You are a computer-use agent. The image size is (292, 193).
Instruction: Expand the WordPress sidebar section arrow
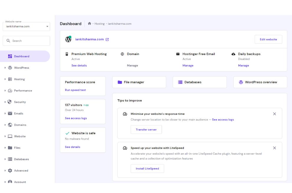(x=5, y=68)
